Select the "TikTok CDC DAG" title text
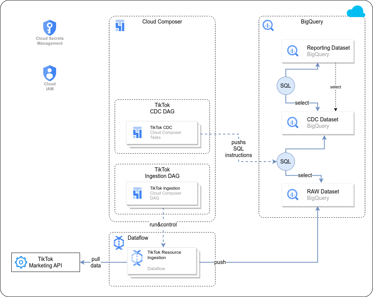 [x=162, y=108]
